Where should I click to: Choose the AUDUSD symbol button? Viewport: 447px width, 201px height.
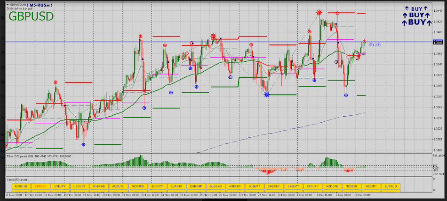pyautogui.click(x=119, y=186)
